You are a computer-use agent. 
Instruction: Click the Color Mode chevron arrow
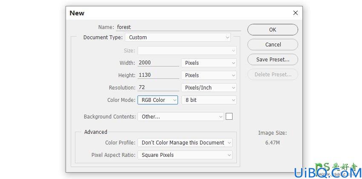(175, 100)
